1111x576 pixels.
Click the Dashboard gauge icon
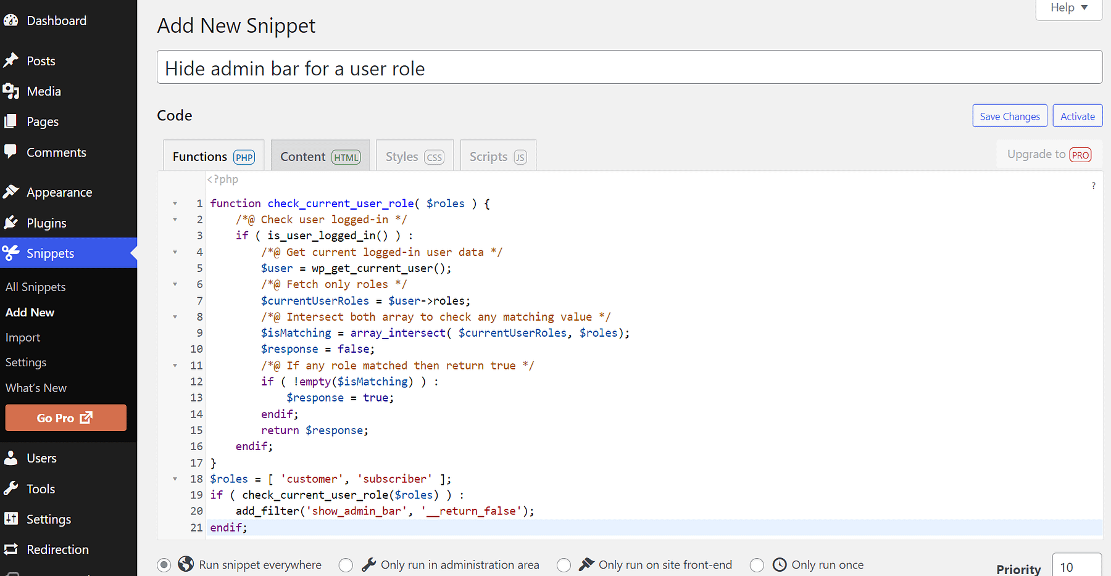pyautogui.click(x=10, y=20)
